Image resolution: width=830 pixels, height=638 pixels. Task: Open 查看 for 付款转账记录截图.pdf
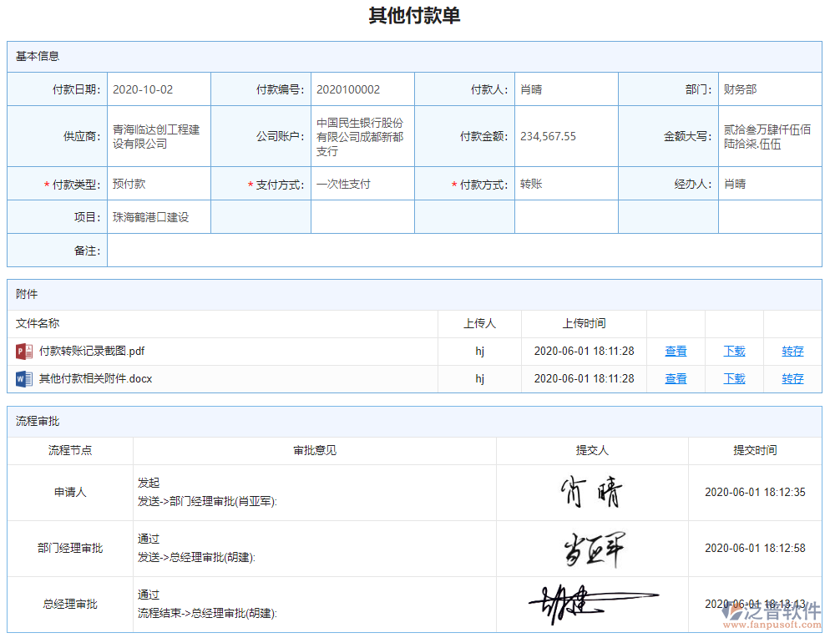pos(676,351)
